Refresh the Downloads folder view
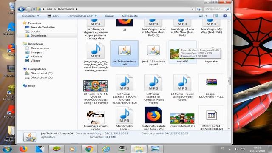Viewport: 272px width, 153px height. [199, 9]
